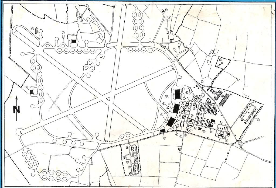Viewport: 276px width, 188px height.
Task: Expand the circled P marker label
Action: [192, 116]
